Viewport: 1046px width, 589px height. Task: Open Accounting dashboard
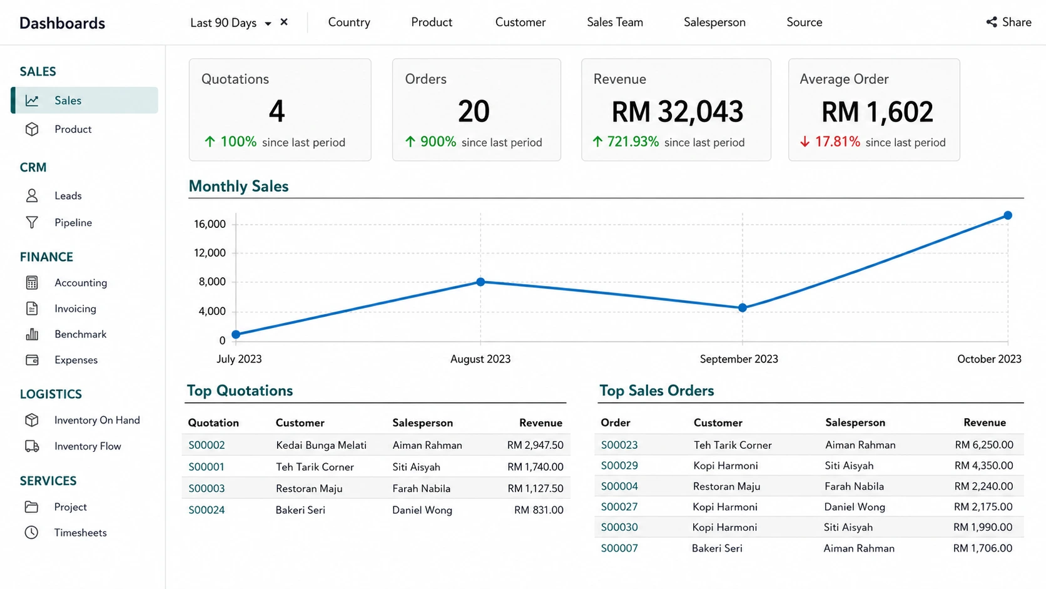tap(81, 282)
